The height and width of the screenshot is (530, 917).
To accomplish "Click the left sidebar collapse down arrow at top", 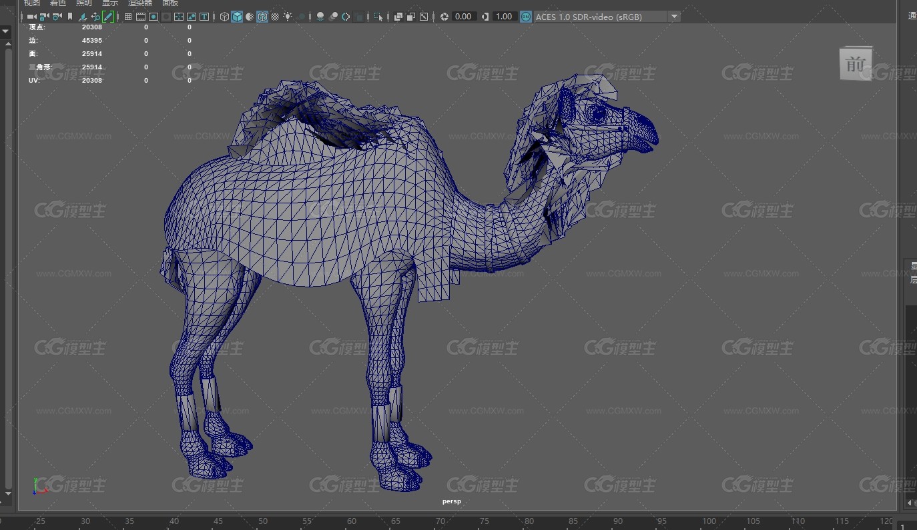I will pyautogui.click(x=5, y=31).
